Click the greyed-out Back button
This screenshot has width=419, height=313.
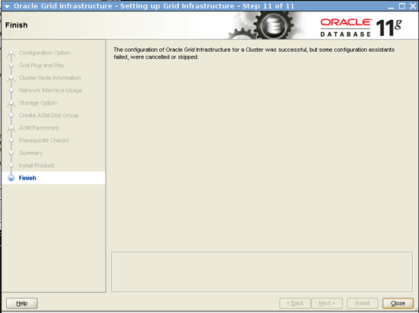[295, 303]
